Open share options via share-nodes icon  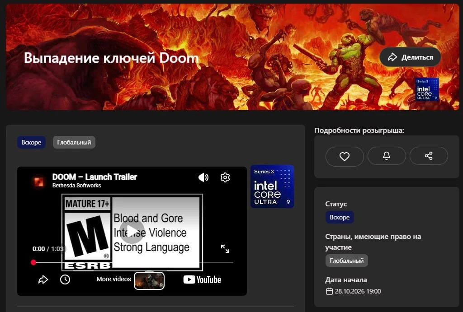pyautogui.click(x=429, y=156)
